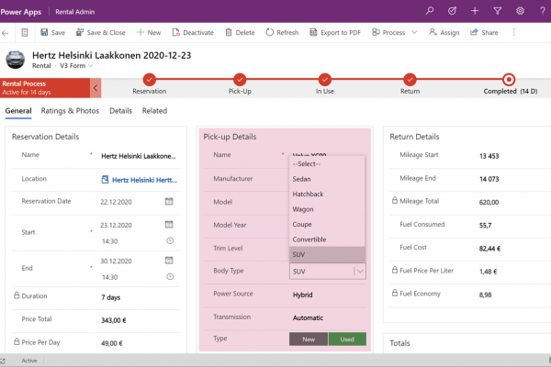Refresh the form
This screenshot has width=551, height=367.
click(x=282, y=33)
